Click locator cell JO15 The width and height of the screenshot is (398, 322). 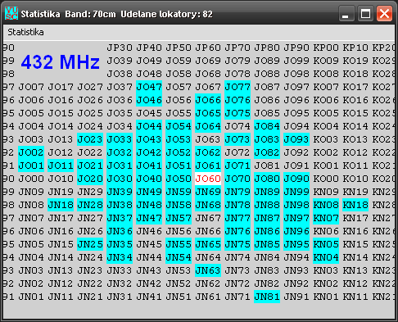click(x=61, y=113)
